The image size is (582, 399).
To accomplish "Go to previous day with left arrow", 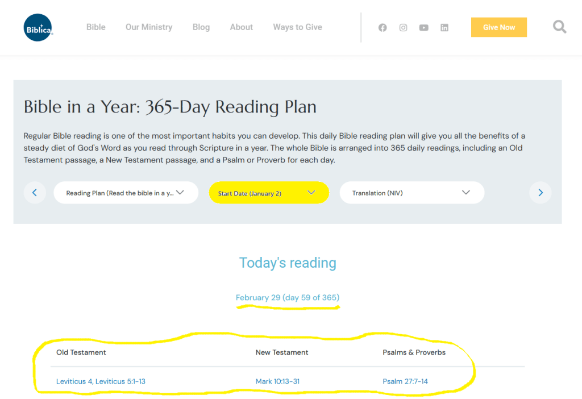I will [35, 193].
